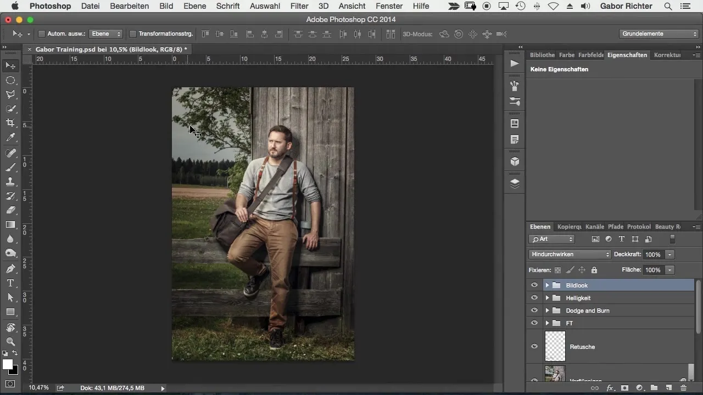Hide the Bildlook group
The image size is (703, 395).
(534, 285)
